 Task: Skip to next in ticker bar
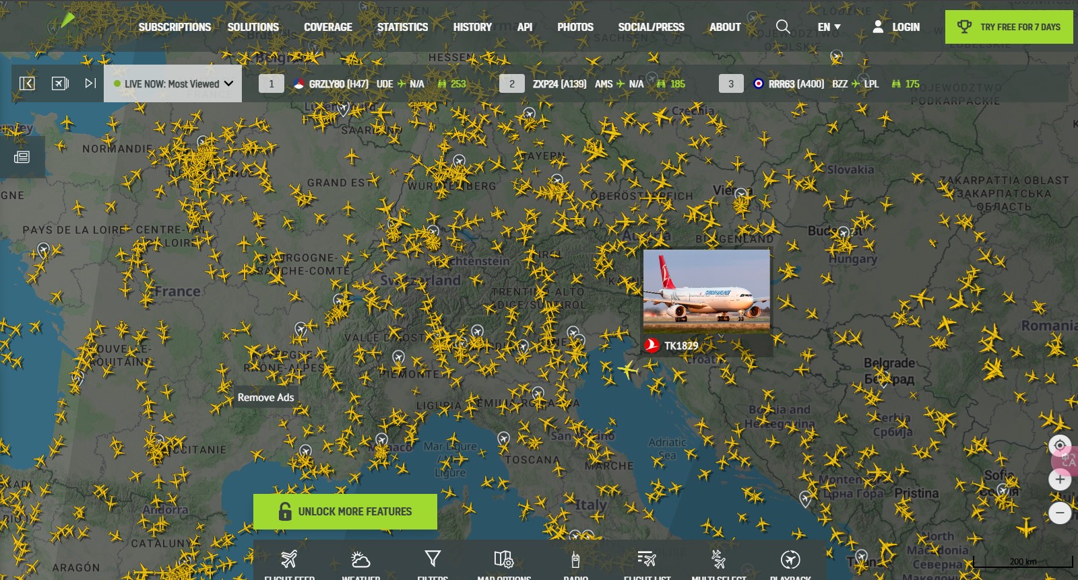(90, 83)
